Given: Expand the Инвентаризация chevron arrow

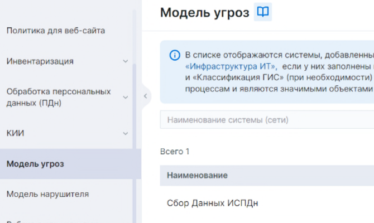Looking at the screenshot, I should pos(126,61).
